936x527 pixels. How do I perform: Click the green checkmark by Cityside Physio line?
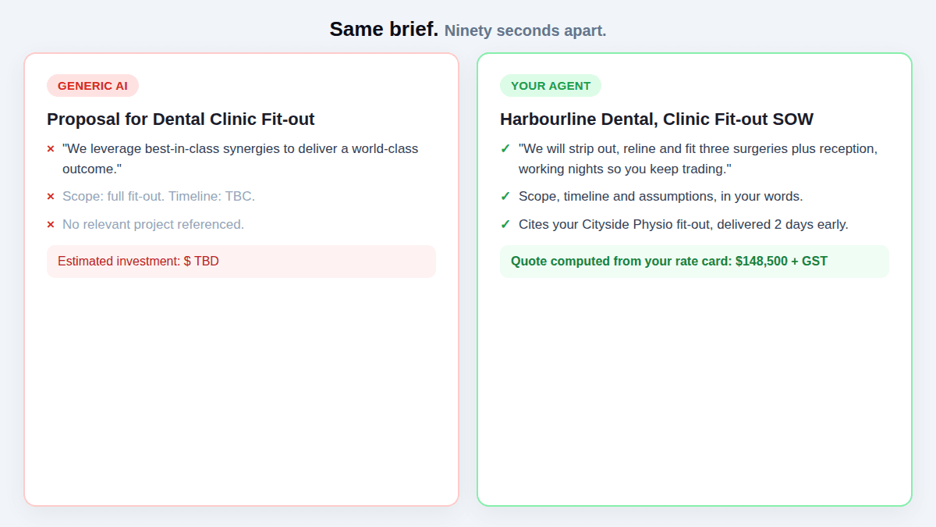[x=505, y=224]
